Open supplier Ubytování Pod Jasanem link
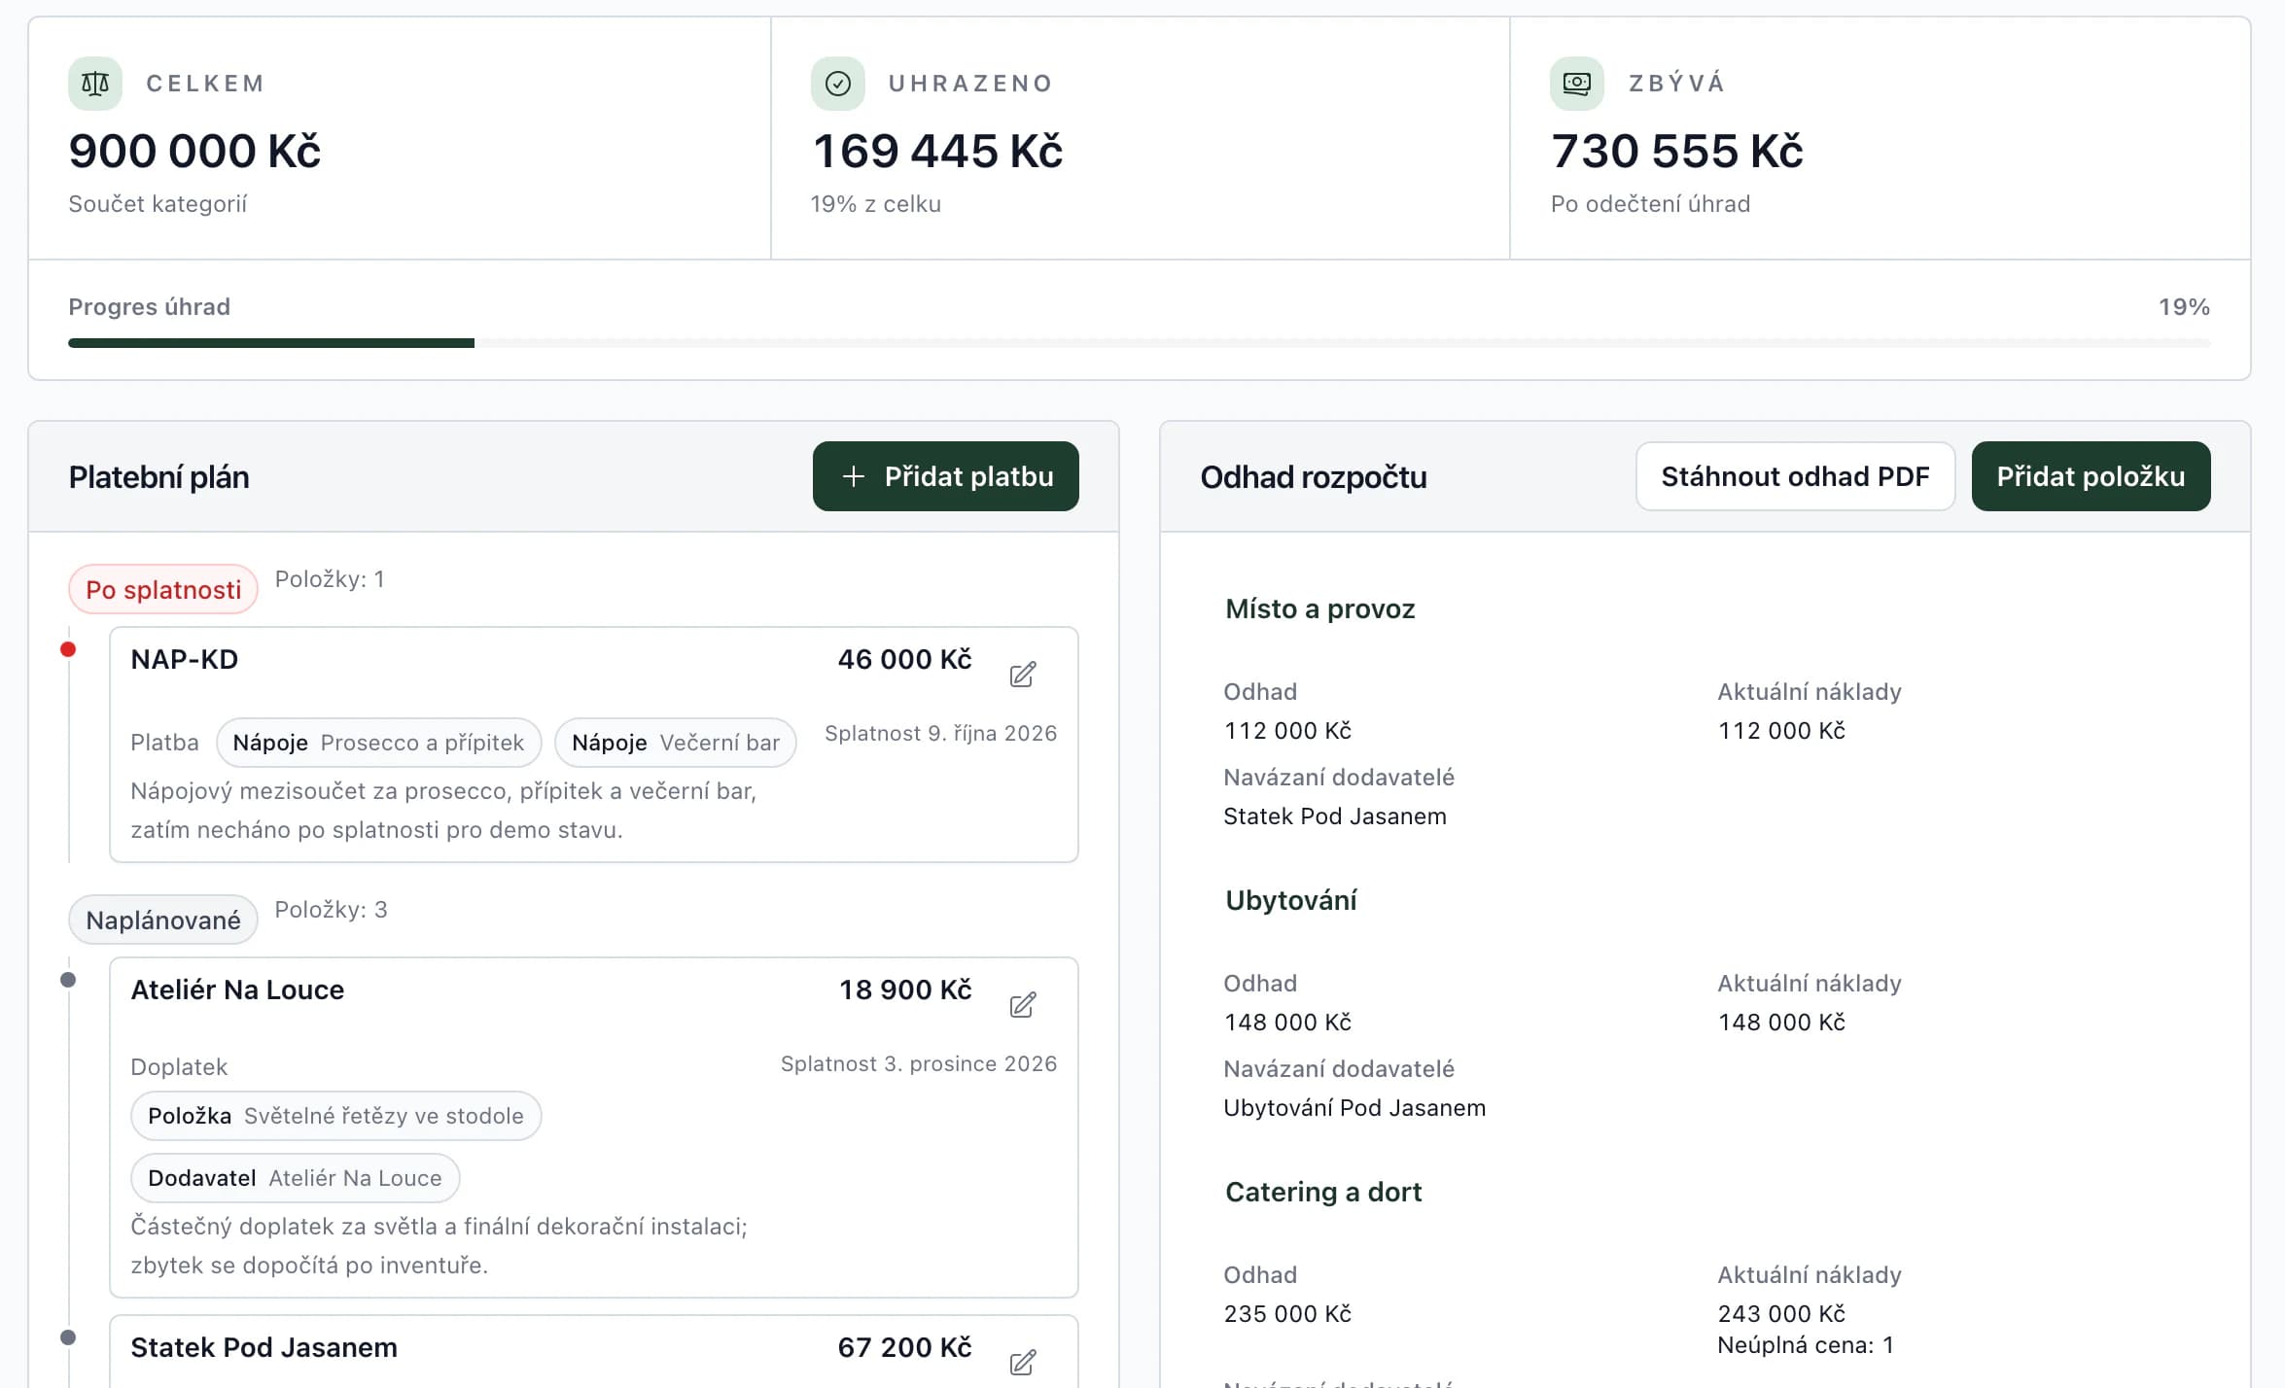 (x=1354, y=1108)
